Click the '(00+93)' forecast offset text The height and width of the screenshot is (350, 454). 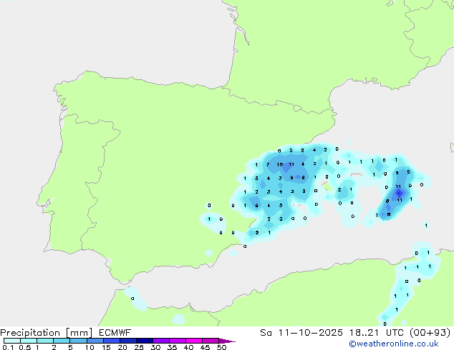430,333
